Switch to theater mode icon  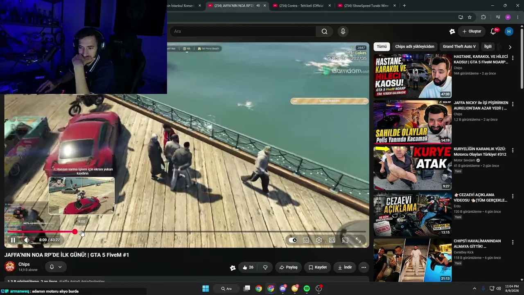point(332,240)
